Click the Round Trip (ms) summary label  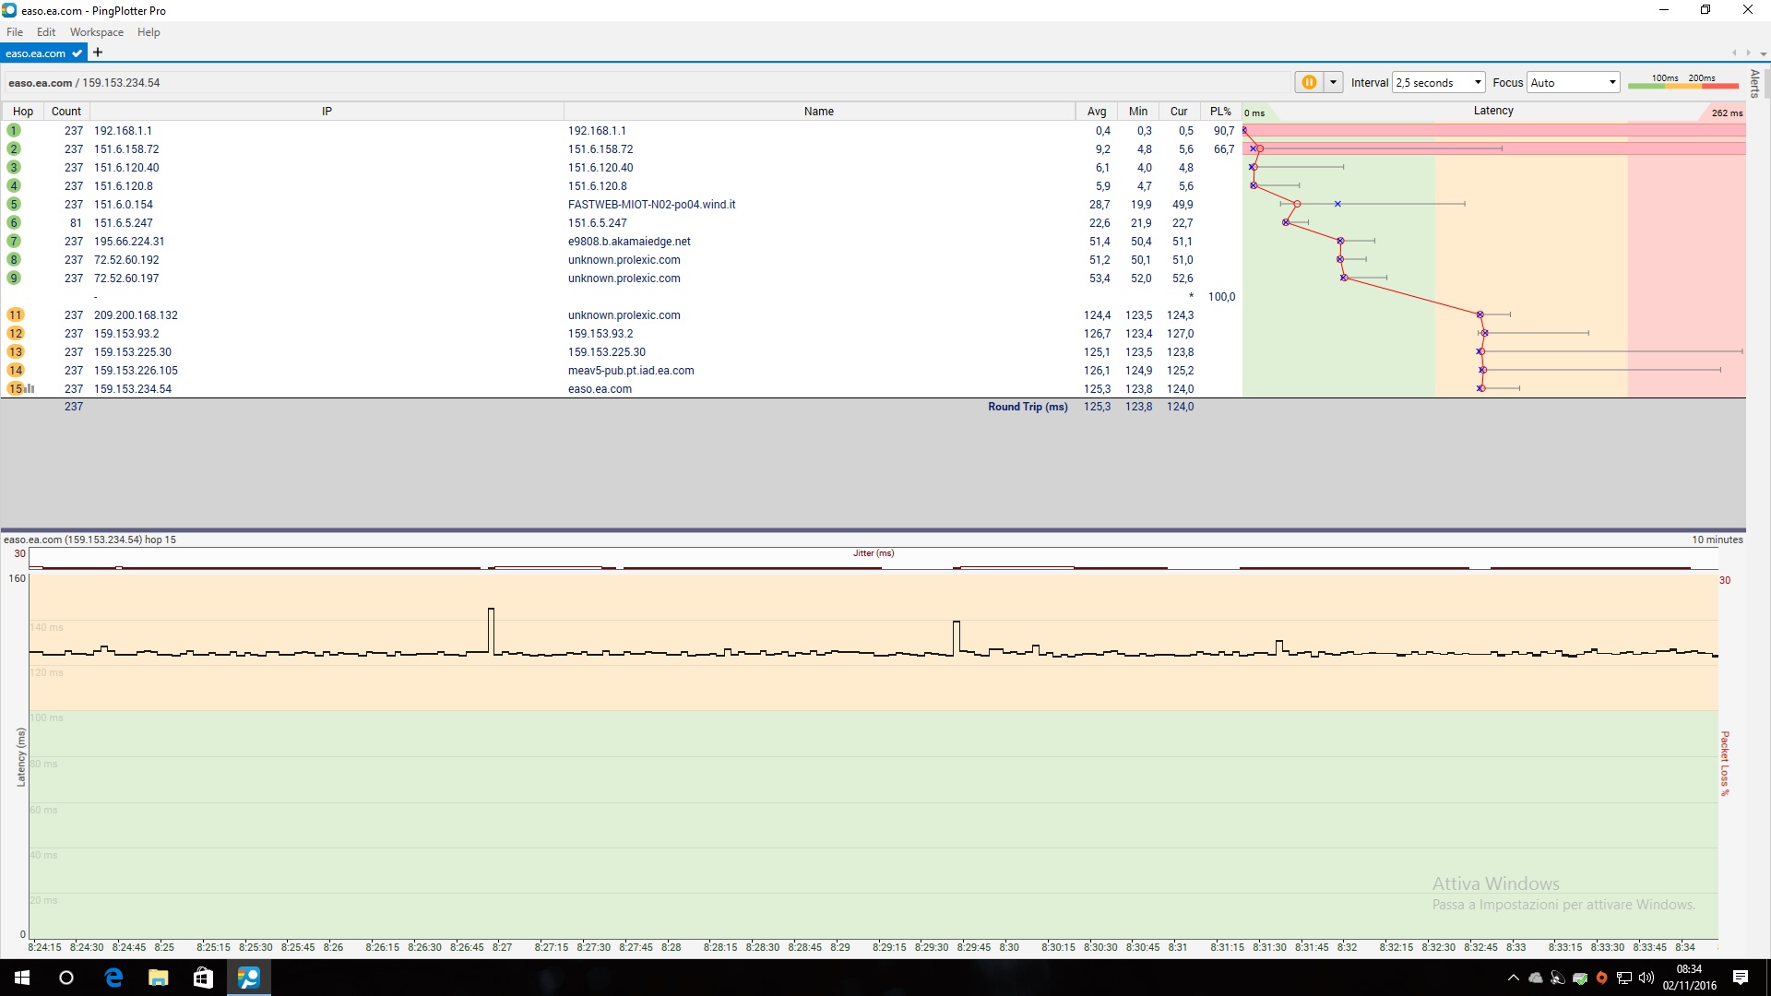[1028, 407]
